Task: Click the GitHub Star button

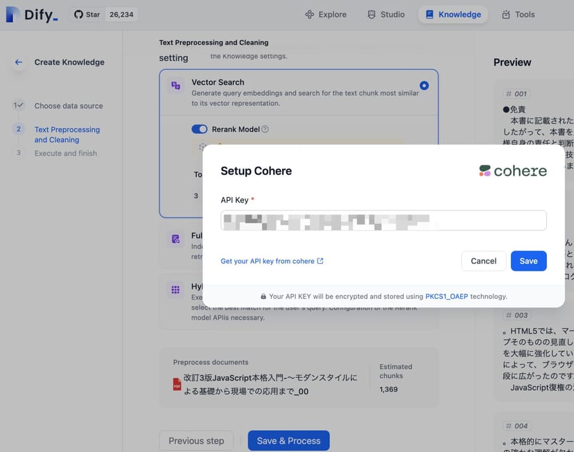Action: tap(87, 15)
